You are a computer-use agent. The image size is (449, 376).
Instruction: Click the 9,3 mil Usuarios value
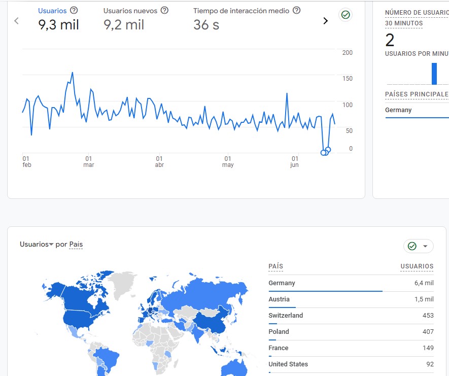click(58, 25)
